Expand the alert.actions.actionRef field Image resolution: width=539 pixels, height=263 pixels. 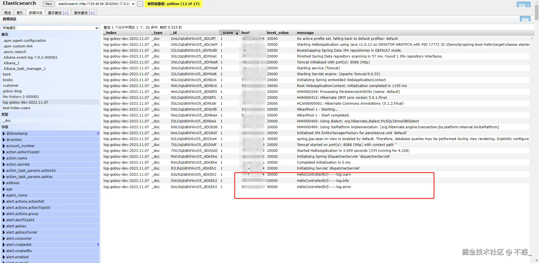[x=4, y=202]
